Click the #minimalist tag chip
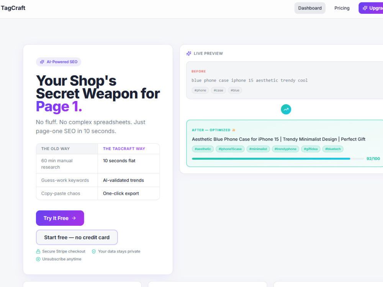The image size is (383, 287). click(x=258, y=149)
